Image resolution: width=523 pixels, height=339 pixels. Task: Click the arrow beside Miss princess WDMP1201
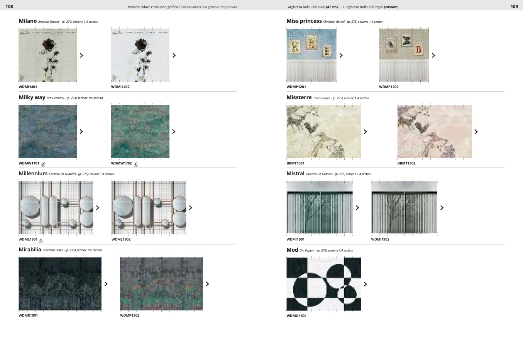pyautogui.click(x=341, y=55)
